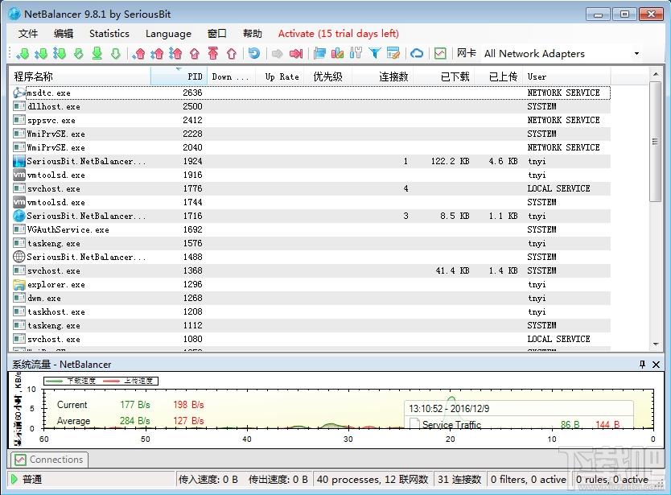Click the '31 连接数' status bar entry
671x495 pixels.
click(x=459, y=480)
